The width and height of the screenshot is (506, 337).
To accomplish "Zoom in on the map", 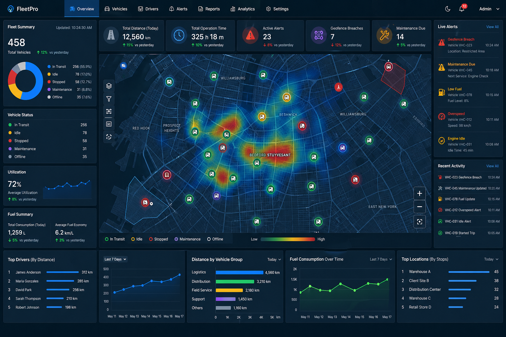I will click(419, 193).
